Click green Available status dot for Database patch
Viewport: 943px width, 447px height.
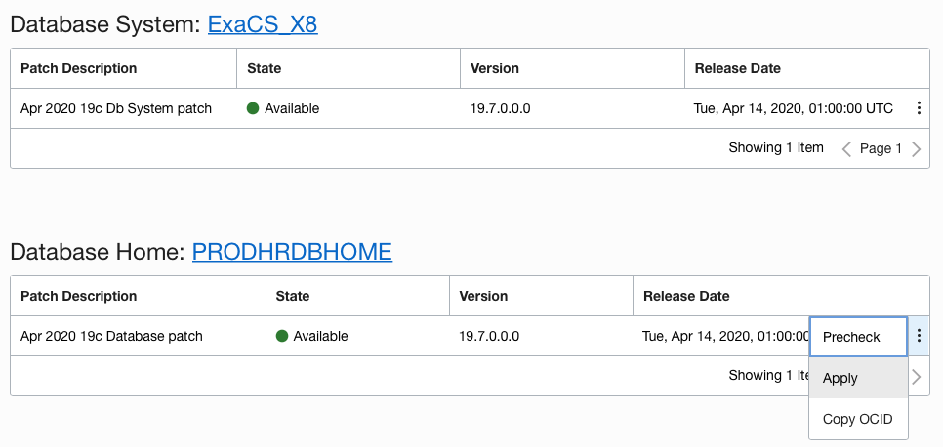point(282,336)
